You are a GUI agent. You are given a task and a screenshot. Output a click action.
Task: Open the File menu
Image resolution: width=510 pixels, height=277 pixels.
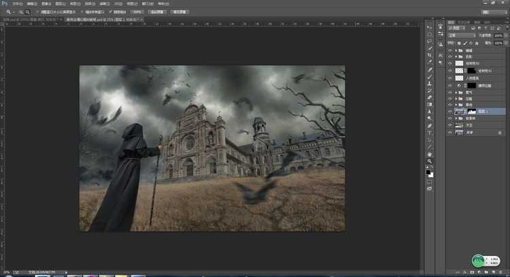point(18,3)
